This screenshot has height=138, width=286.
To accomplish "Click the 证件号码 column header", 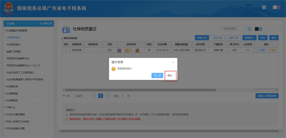I will click(x=131, y=44).
